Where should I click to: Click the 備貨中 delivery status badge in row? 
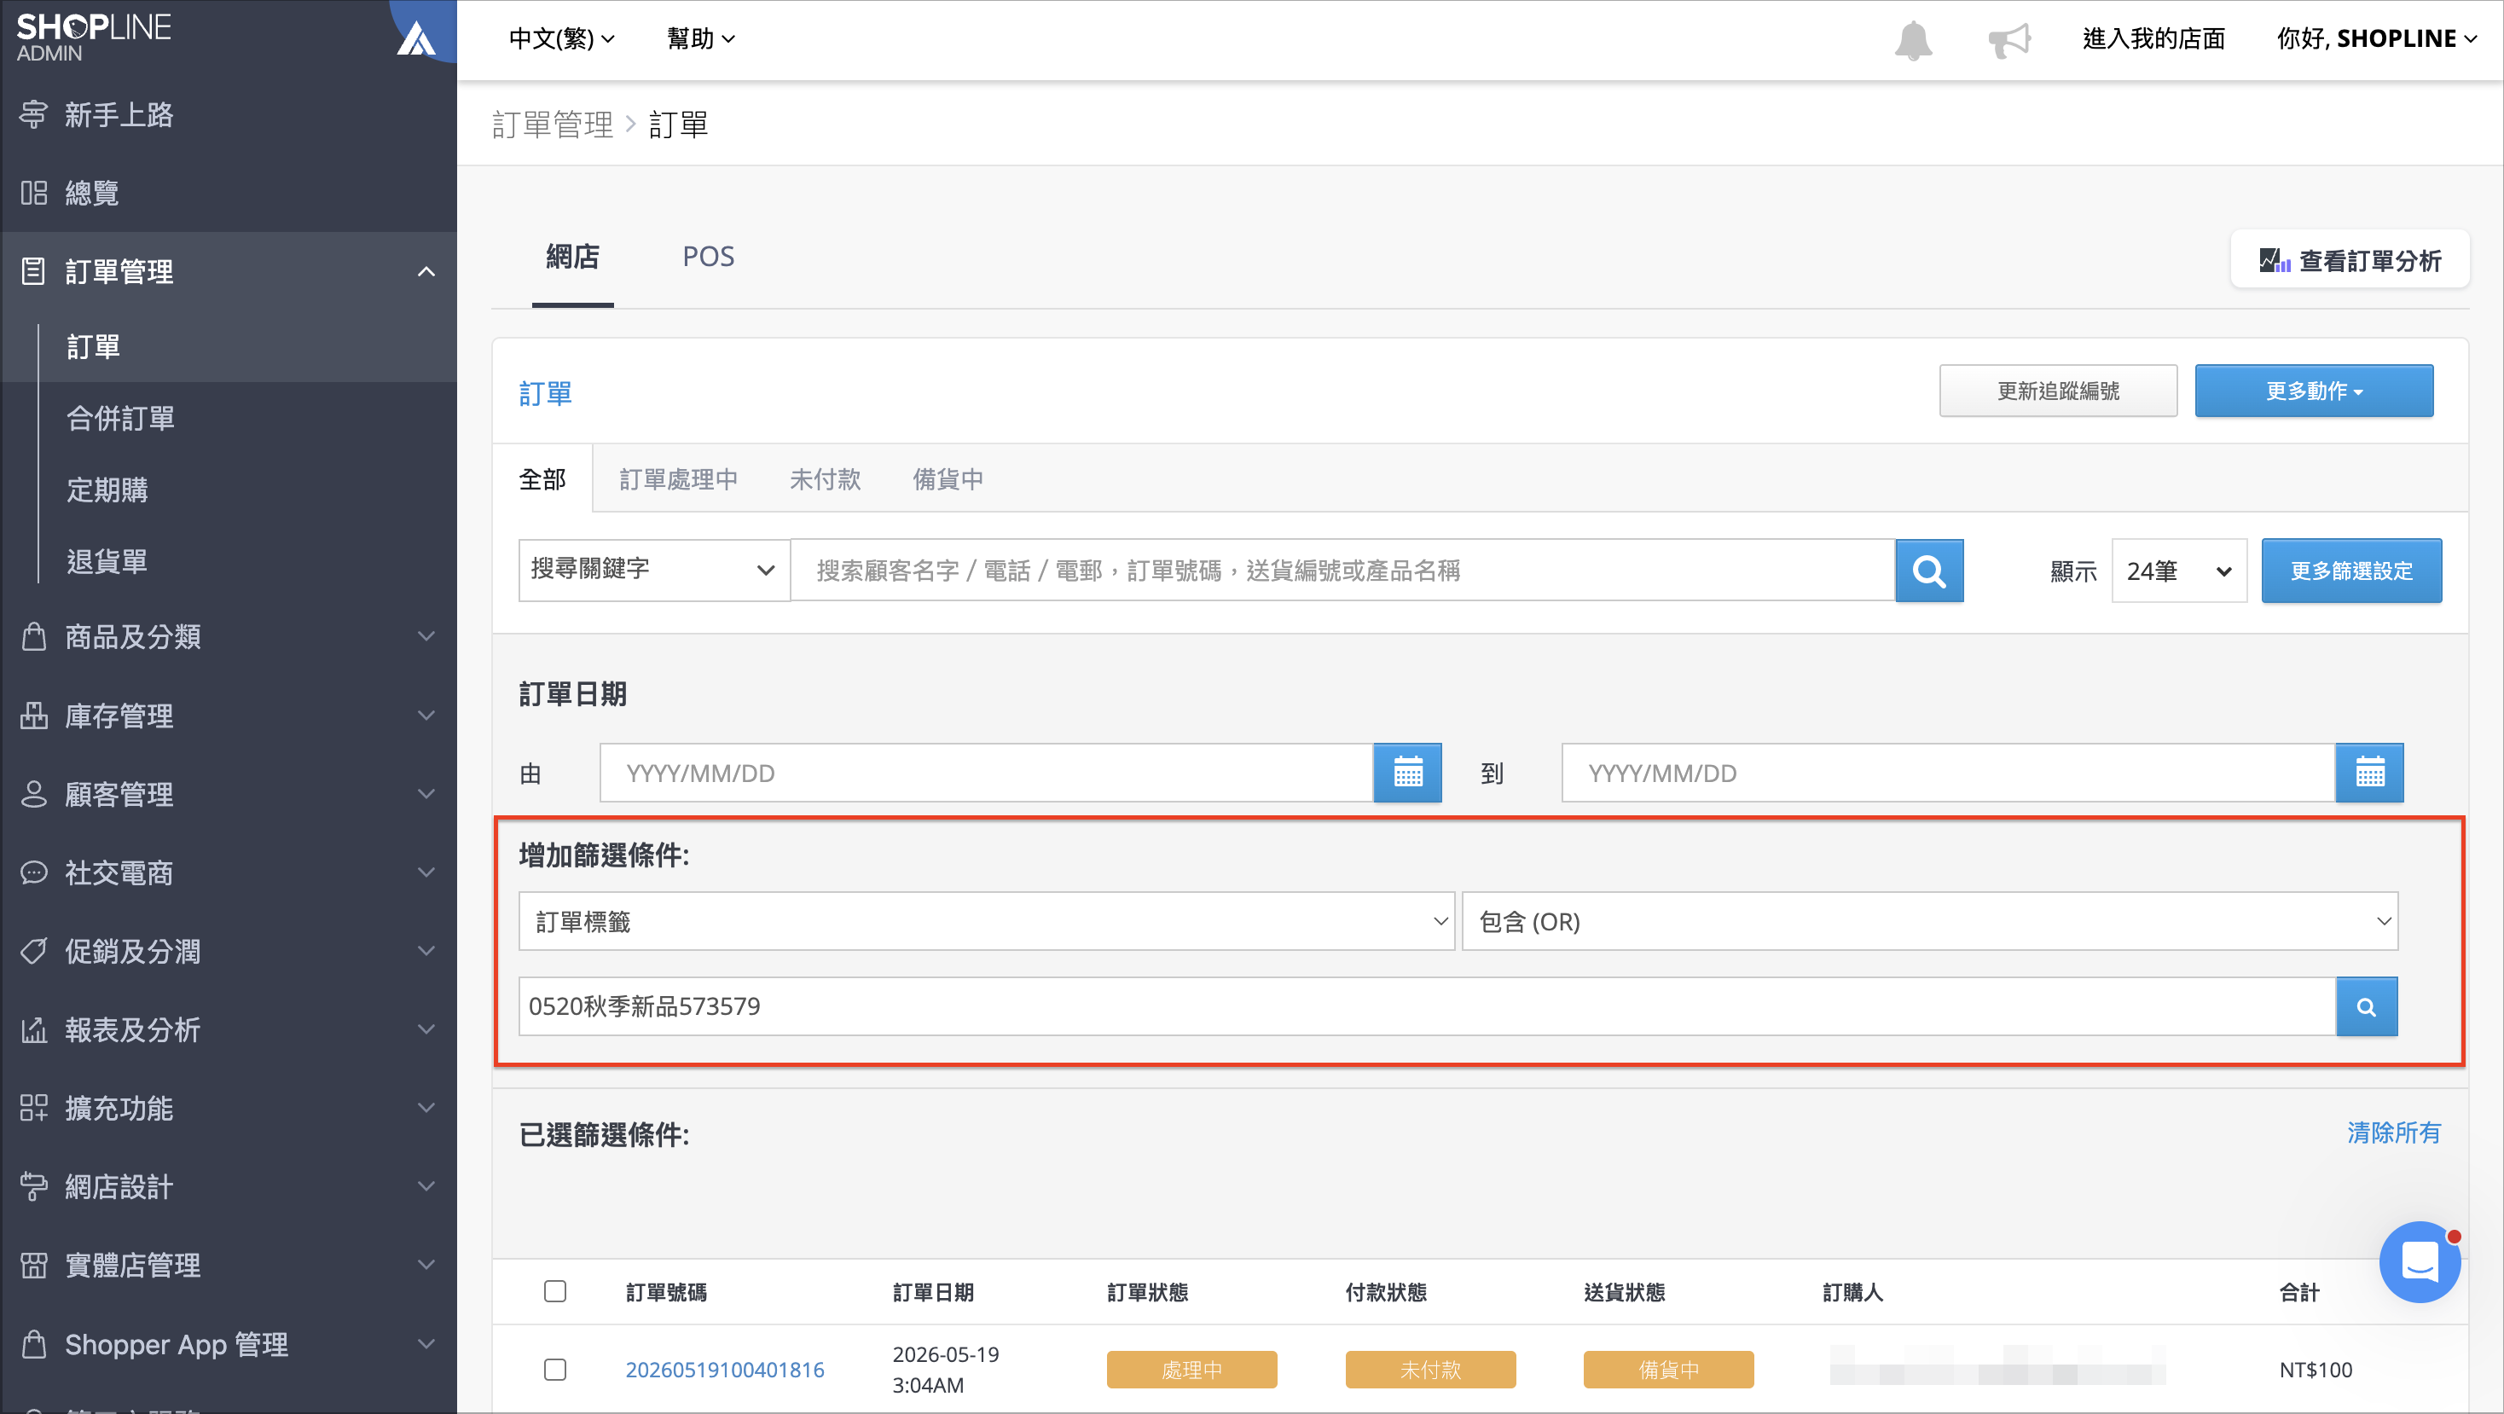(1668, 1370)
